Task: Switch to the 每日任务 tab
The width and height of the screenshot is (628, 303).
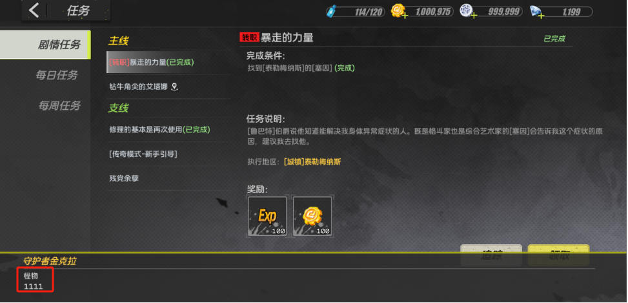Action: click(56, 75)
